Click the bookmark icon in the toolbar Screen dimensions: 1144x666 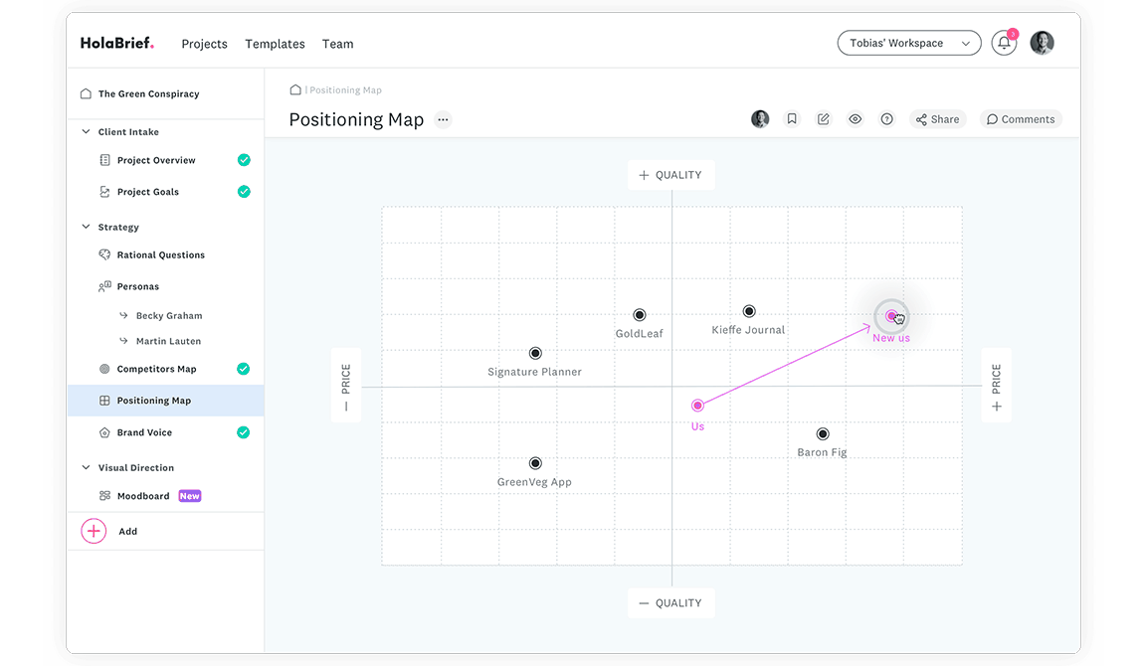tap(792, 119)
